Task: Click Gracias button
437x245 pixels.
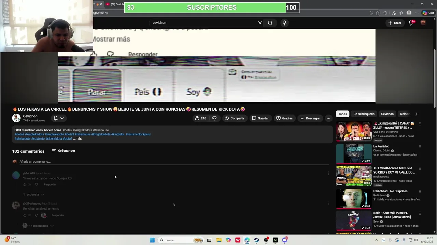Action: pyautogui.click(x=284, y=118)
